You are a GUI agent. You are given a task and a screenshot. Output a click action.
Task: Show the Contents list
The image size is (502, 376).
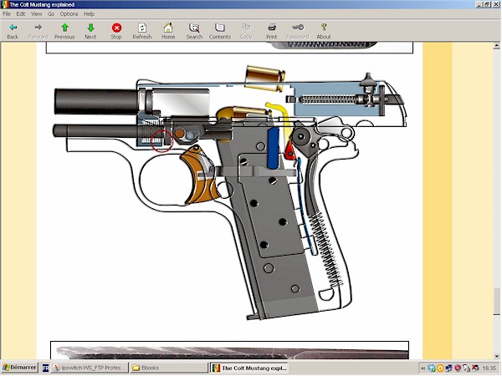coord(220,31)
